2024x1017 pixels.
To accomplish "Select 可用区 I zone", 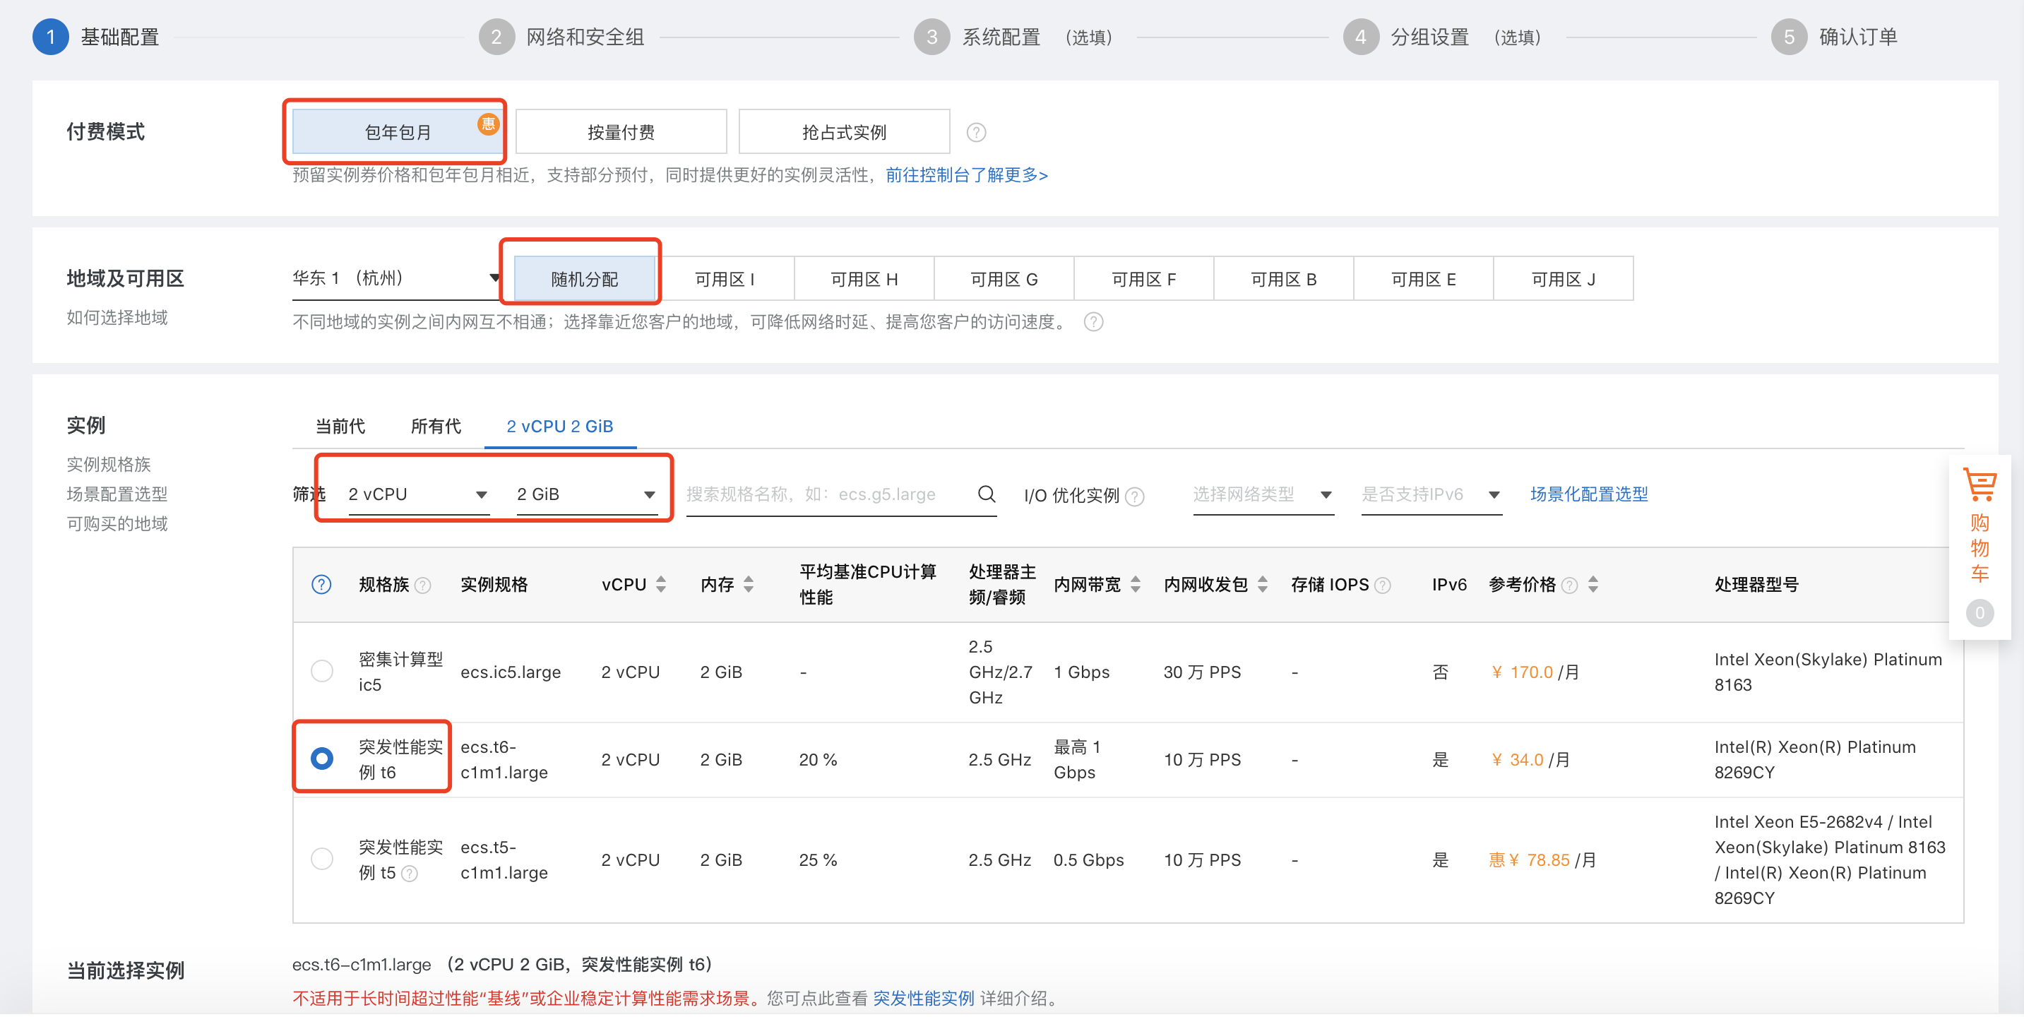I will [725, 279].
